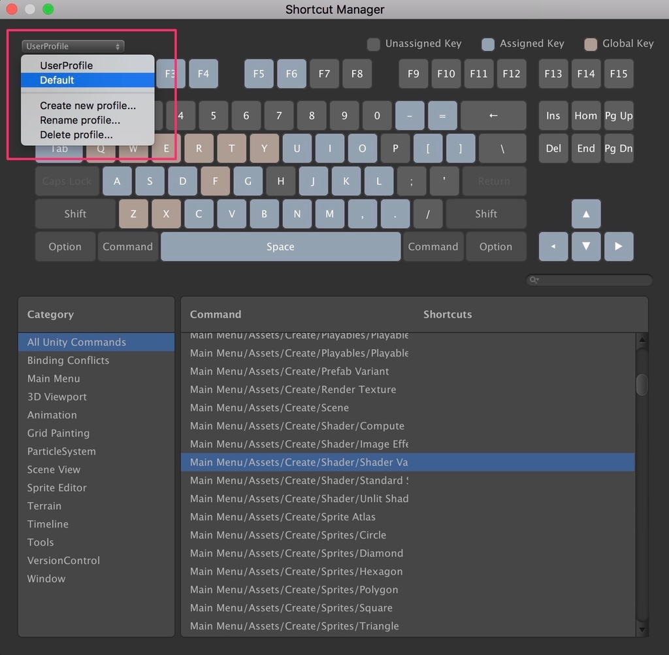
Task: Click the minus key in number row
Action: pos(410,115)
